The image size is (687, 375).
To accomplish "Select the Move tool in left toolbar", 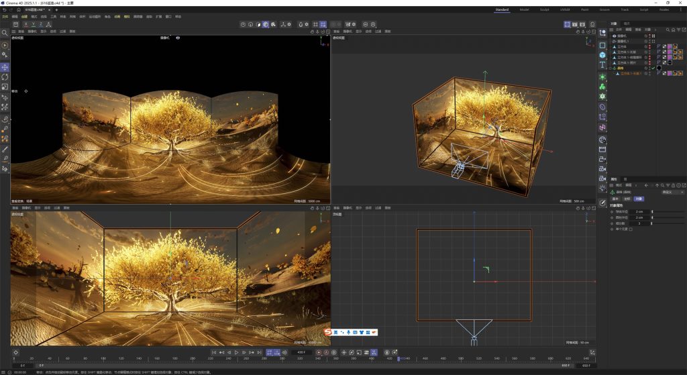I will (x=5, y=68).
